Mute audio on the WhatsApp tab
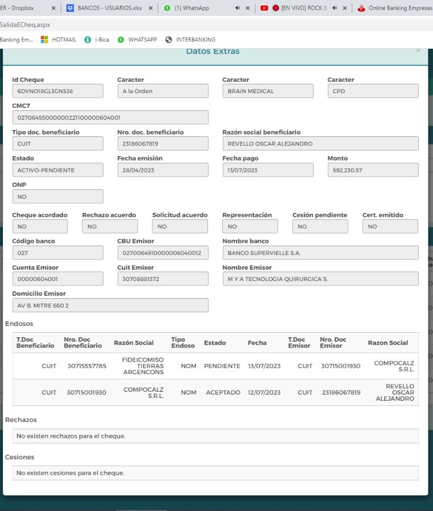The image size is (433, 511). tap(238, 8)
